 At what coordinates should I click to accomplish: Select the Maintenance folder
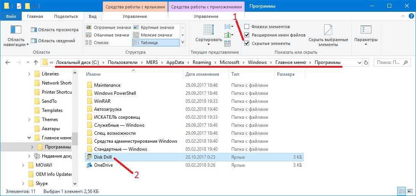click(107, 85)
